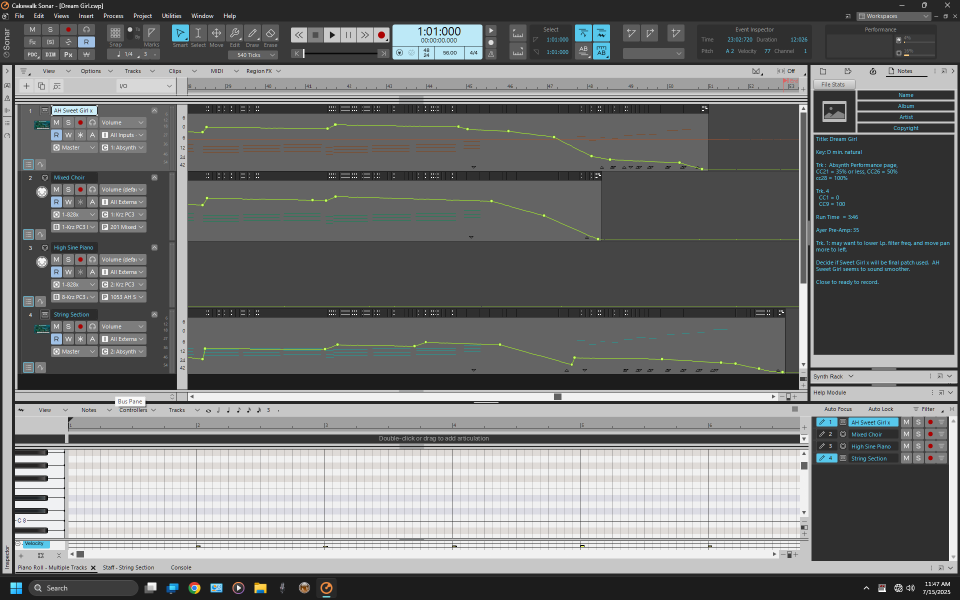The width and height of the screenshot is (960, 600).
Task: Open AH Sweet Girl Volume edit filter dropdown
Action: click(122, 122)
